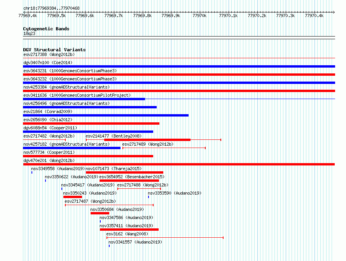This screenshot has height=261, width=346.
Task: Open esv3643231 (1000GenomesConsortiumPhase3) label
Action: pos(70,71)
